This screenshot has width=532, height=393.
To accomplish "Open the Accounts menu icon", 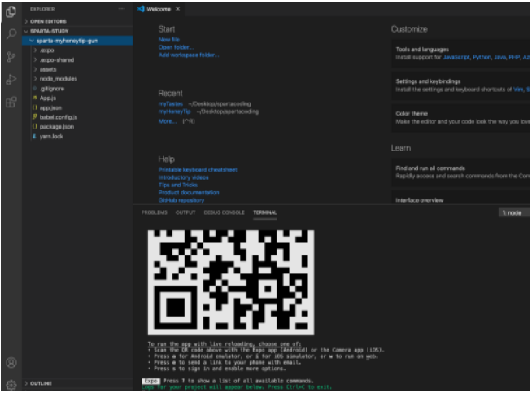I will click(x=11, y=362).
